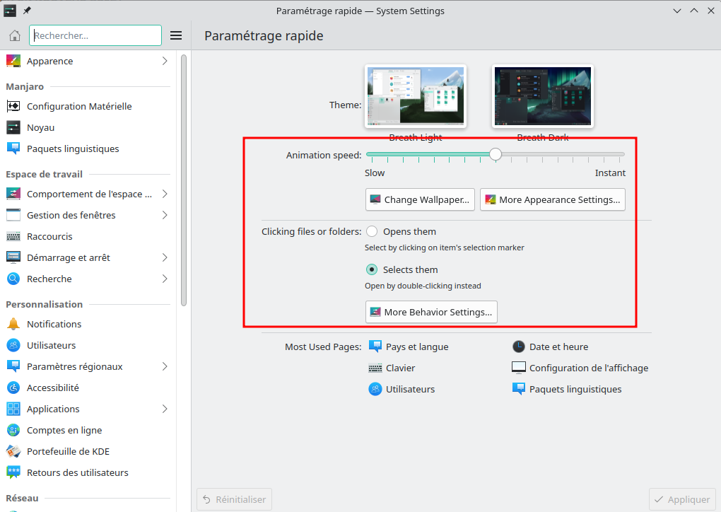Open Utilisateurs from Most Used Pages
Viewport: 721px width, 512px height.
click(x=401, y=389)
